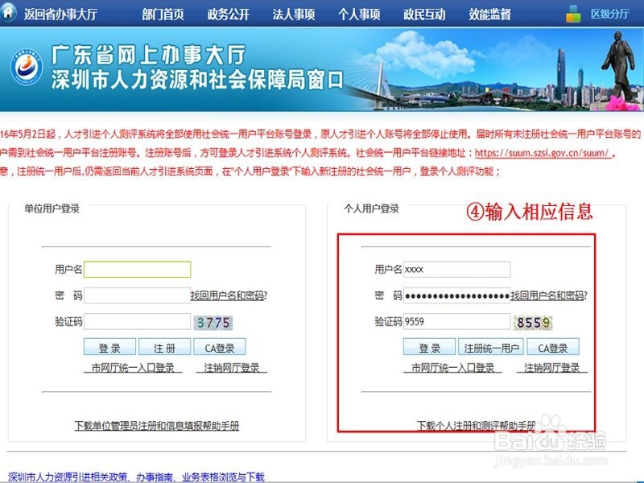Open the 个人事项 menu item
644x483 pixels.
coord(359,14)
